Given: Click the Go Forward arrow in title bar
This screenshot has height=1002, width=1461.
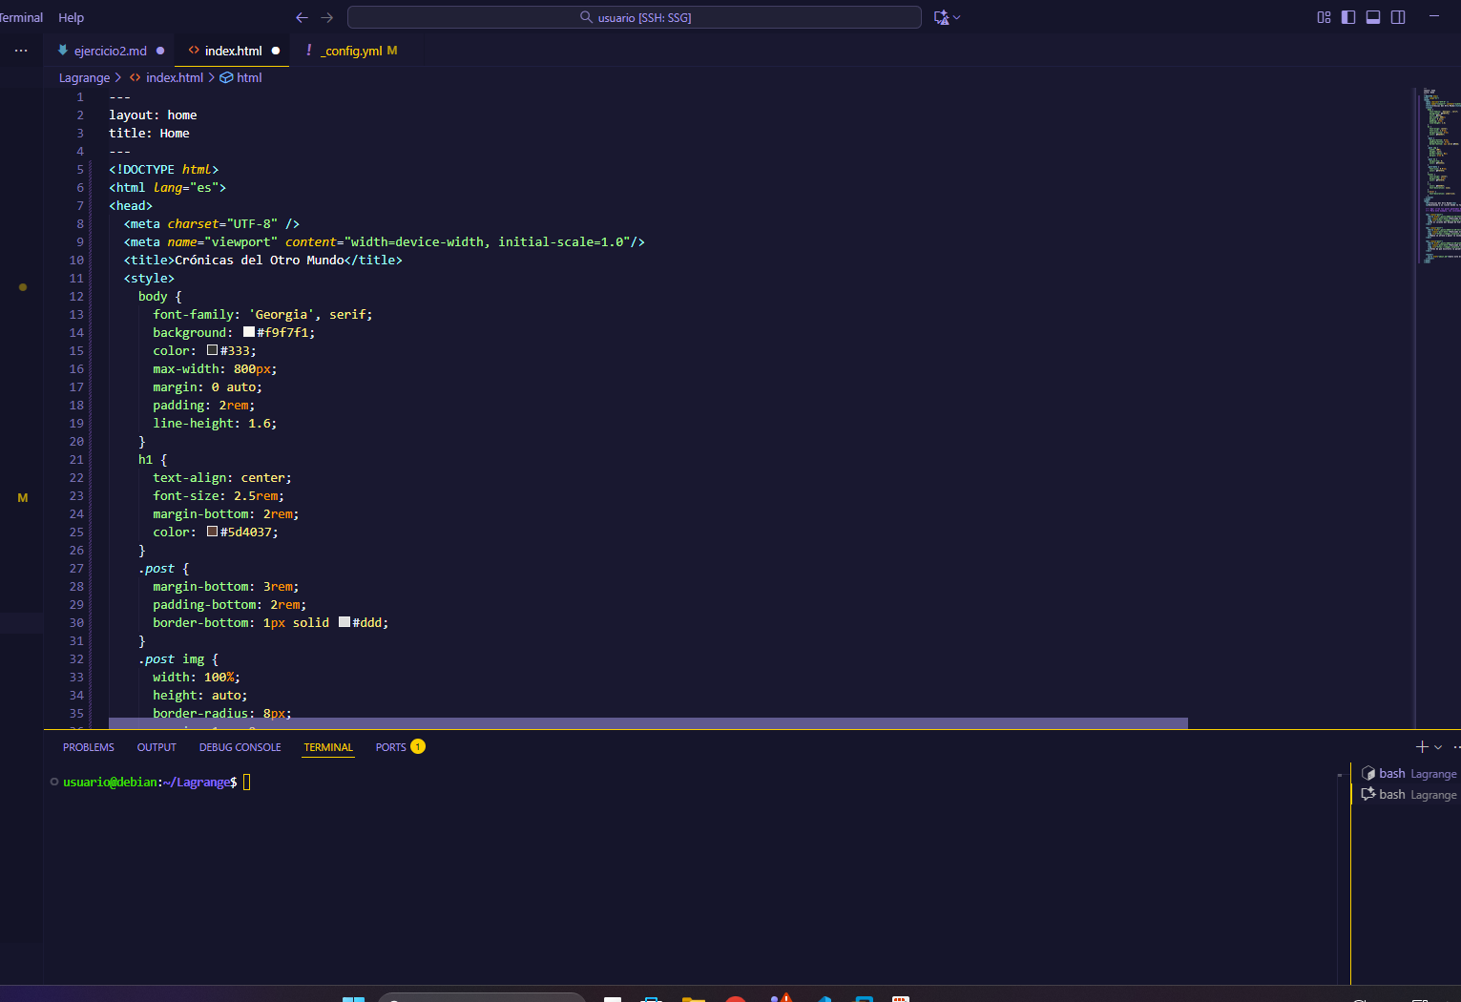Looking at the screenshot, I should (x=327, y=17).
